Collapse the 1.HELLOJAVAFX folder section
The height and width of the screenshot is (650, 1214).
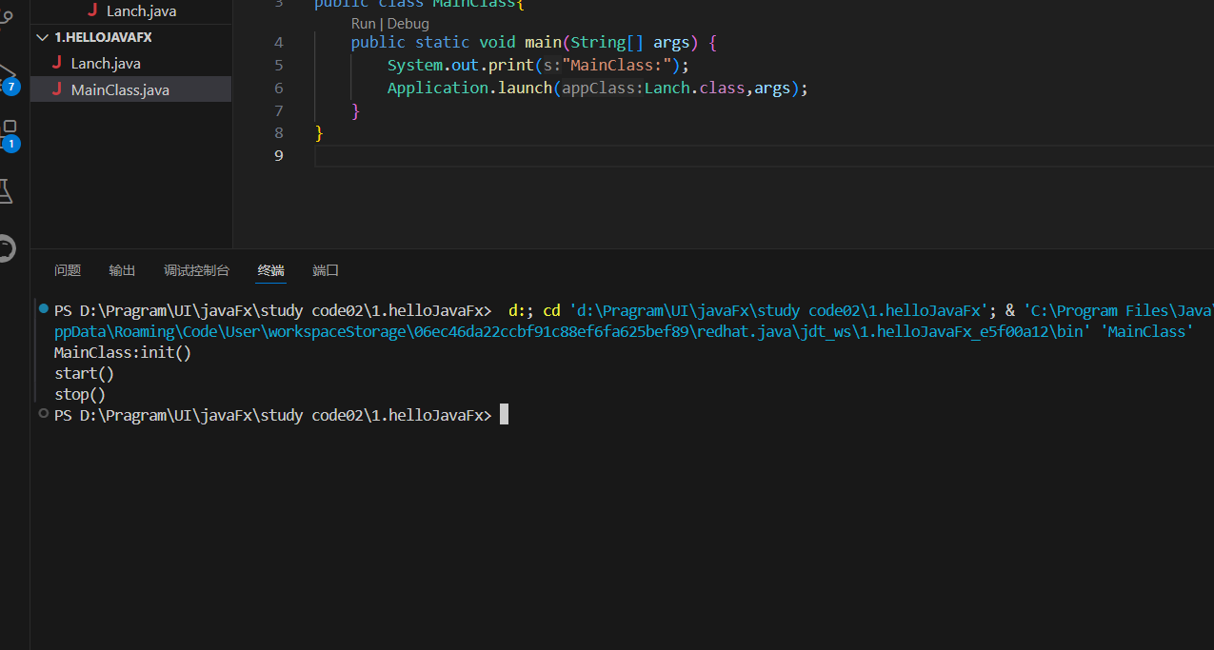pos(42,37)
